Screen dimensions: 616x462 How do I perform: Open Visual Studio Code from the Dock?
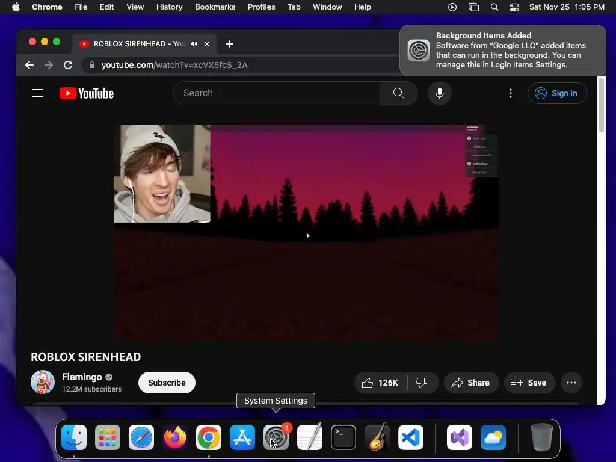[411, 437]
